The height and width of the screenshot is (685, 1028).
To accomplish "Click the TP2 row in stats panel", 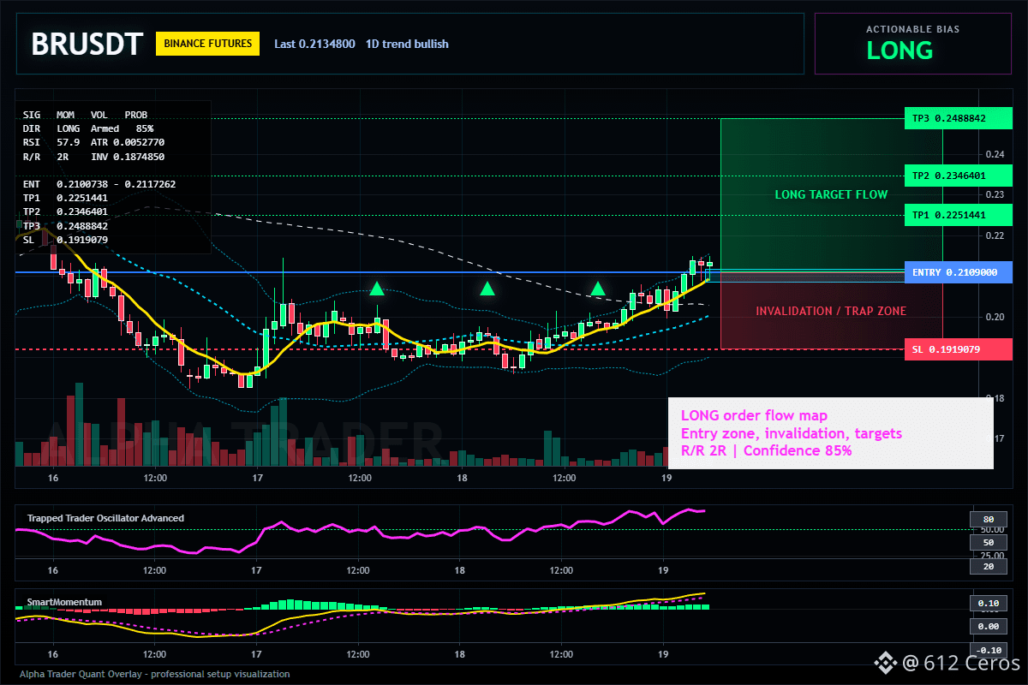I will [65, 211].
